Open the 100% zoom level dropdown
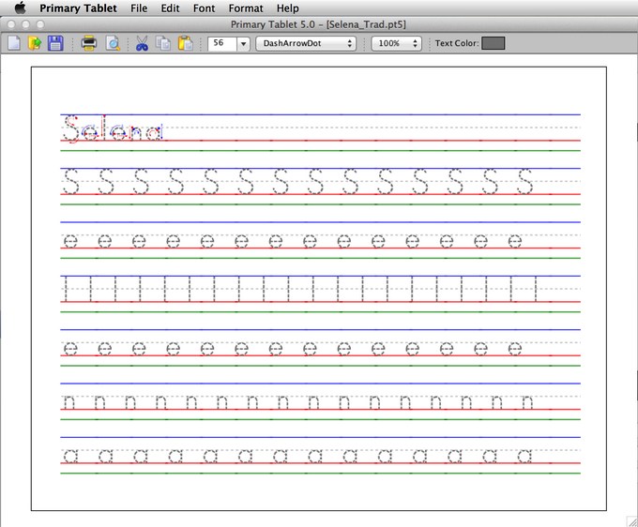638x527 pixels. point(396,43)
